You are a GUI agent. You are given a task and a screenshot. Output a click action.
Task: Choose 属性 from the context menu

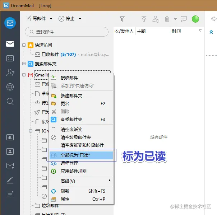(81, 199)
